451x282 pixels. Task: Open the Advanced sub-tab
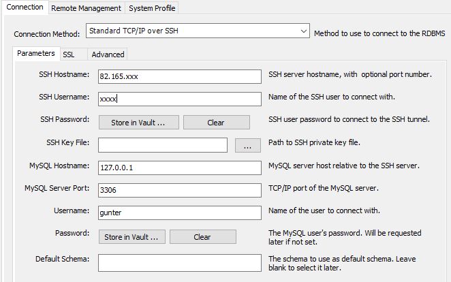[x=108, y=54]
